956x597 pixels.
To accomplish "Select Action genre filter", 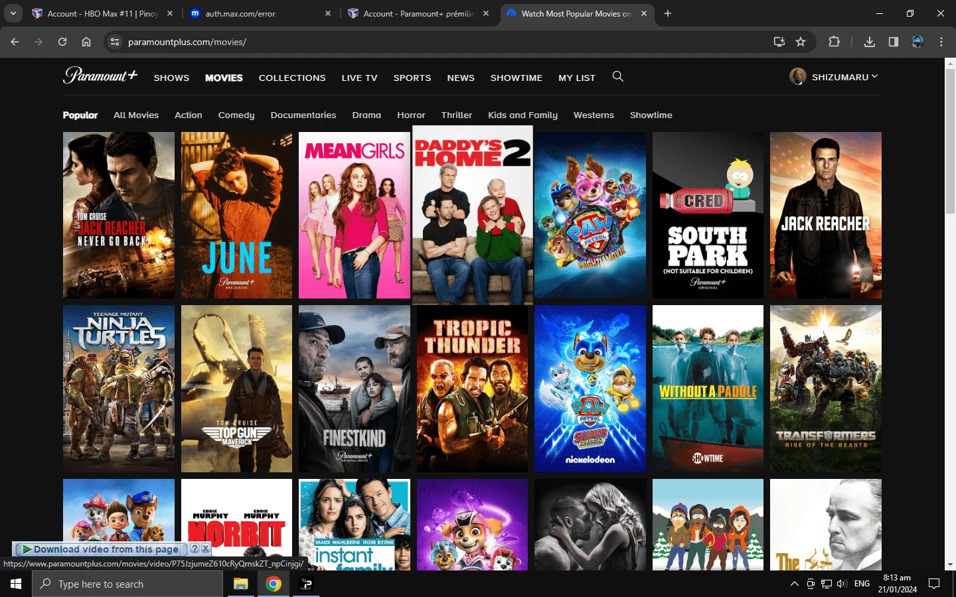I will point(189,115).
